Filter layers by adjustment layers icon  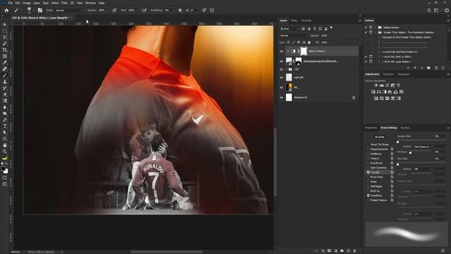click(x=309, y=29)
